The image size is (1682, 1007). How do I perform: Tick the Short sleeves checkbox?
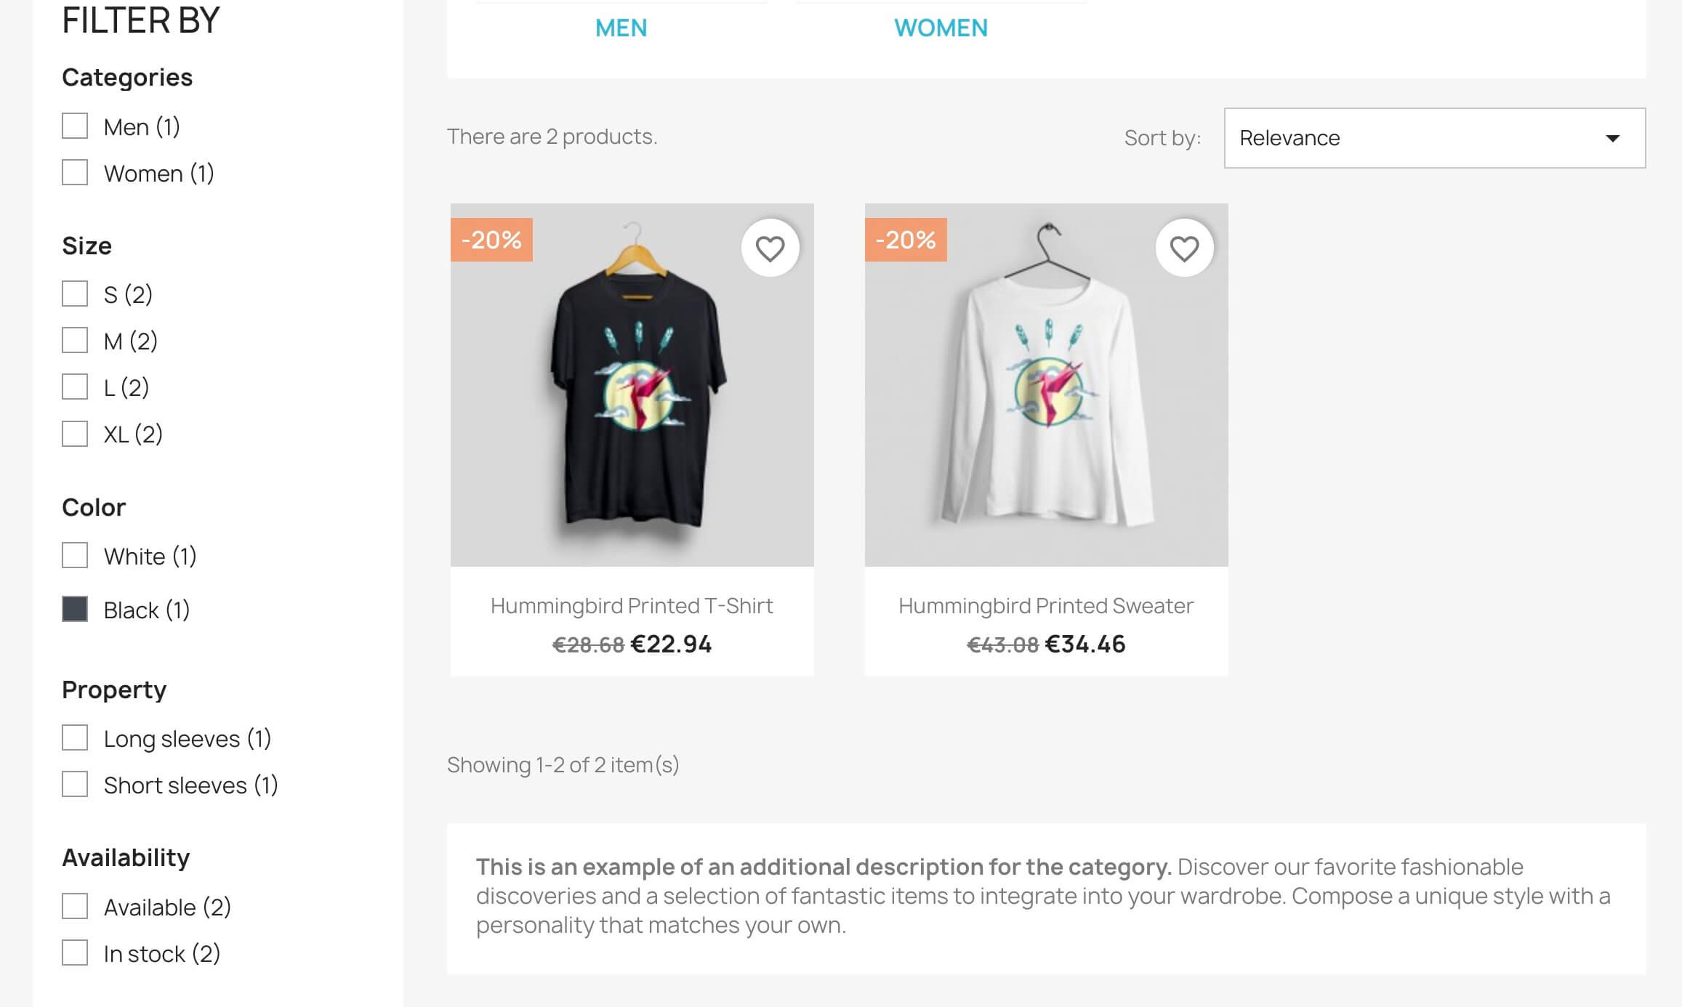coord(75,784)
